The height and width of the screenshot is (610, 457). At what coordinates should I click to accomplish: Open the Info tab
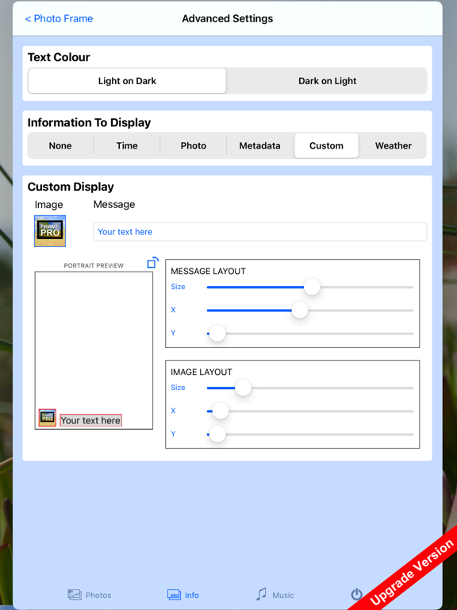pyautogui.click(x=183, y=595)
